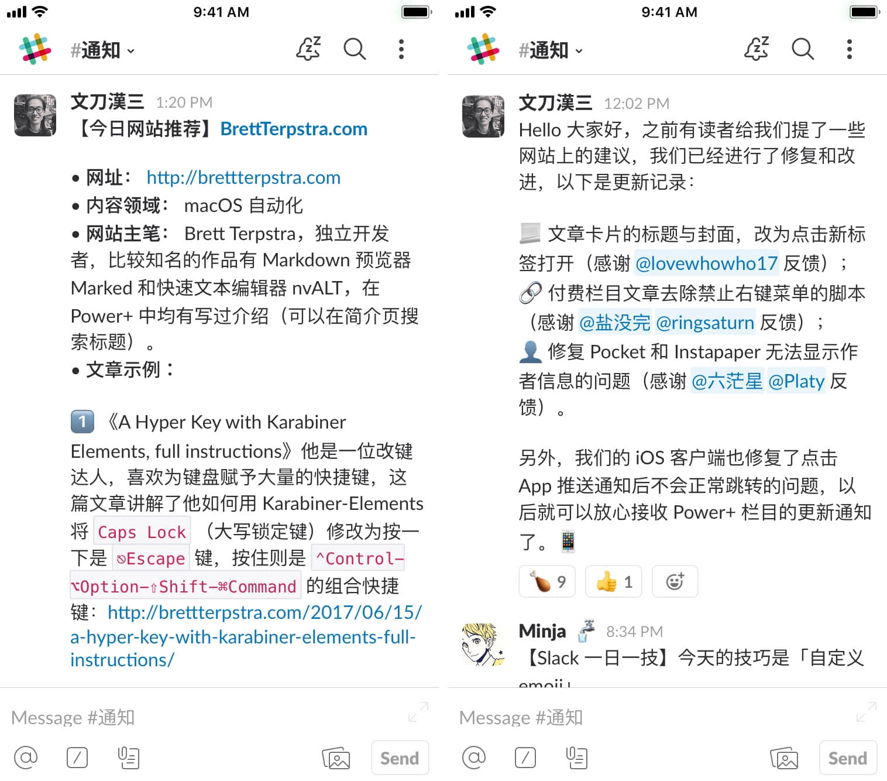The width and height of the screenshot is (887, 781).
Task: Open the photo picker icon in right composer
Action: (785, 758)
